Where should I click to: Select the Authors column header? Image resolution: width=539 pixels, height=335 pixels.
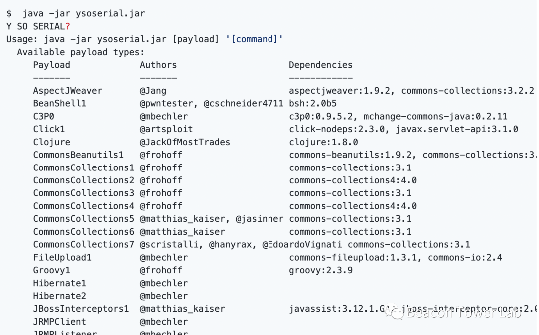pos(158,65)
